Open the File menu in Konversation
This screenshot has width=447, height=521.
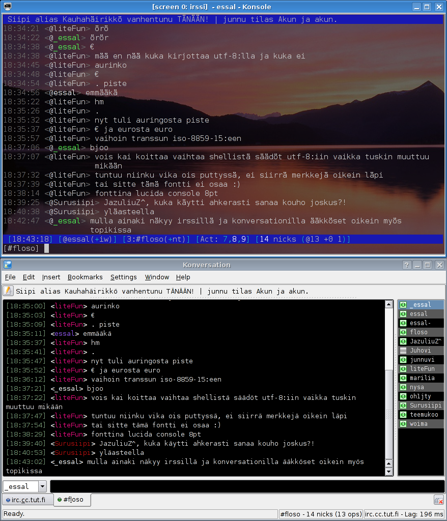(x=10, y=277)
